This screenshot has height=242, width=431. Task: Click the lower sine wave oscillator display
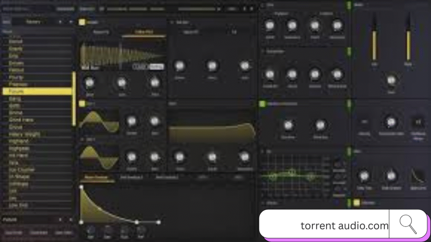coord(98,157)
